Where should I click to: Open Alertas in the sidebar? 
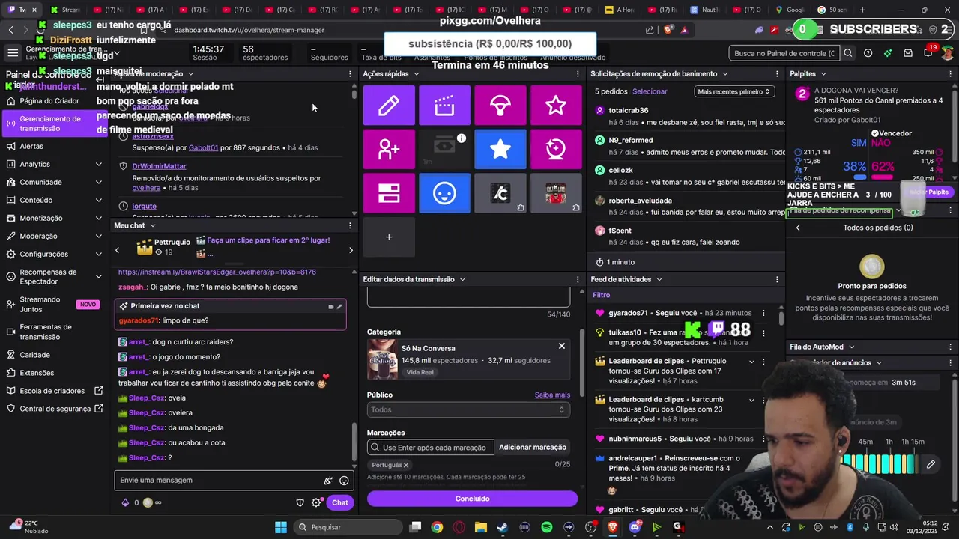[31, 146]
